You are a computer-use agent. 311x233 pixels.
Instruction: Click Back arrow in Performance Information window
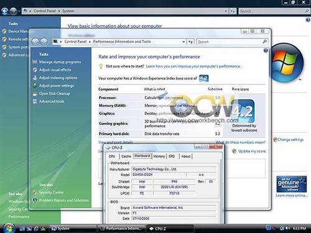35,42
